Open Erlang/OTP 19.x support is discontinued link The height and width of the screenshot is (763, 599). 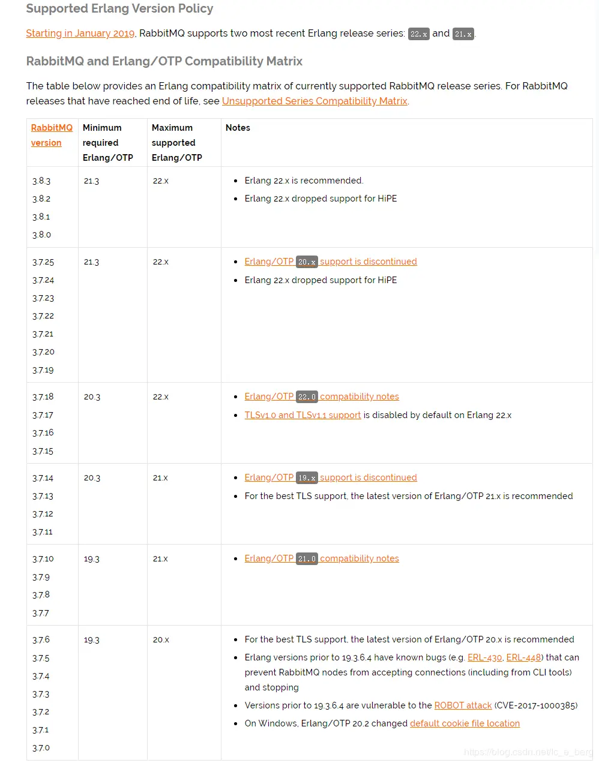coord(331,477)
